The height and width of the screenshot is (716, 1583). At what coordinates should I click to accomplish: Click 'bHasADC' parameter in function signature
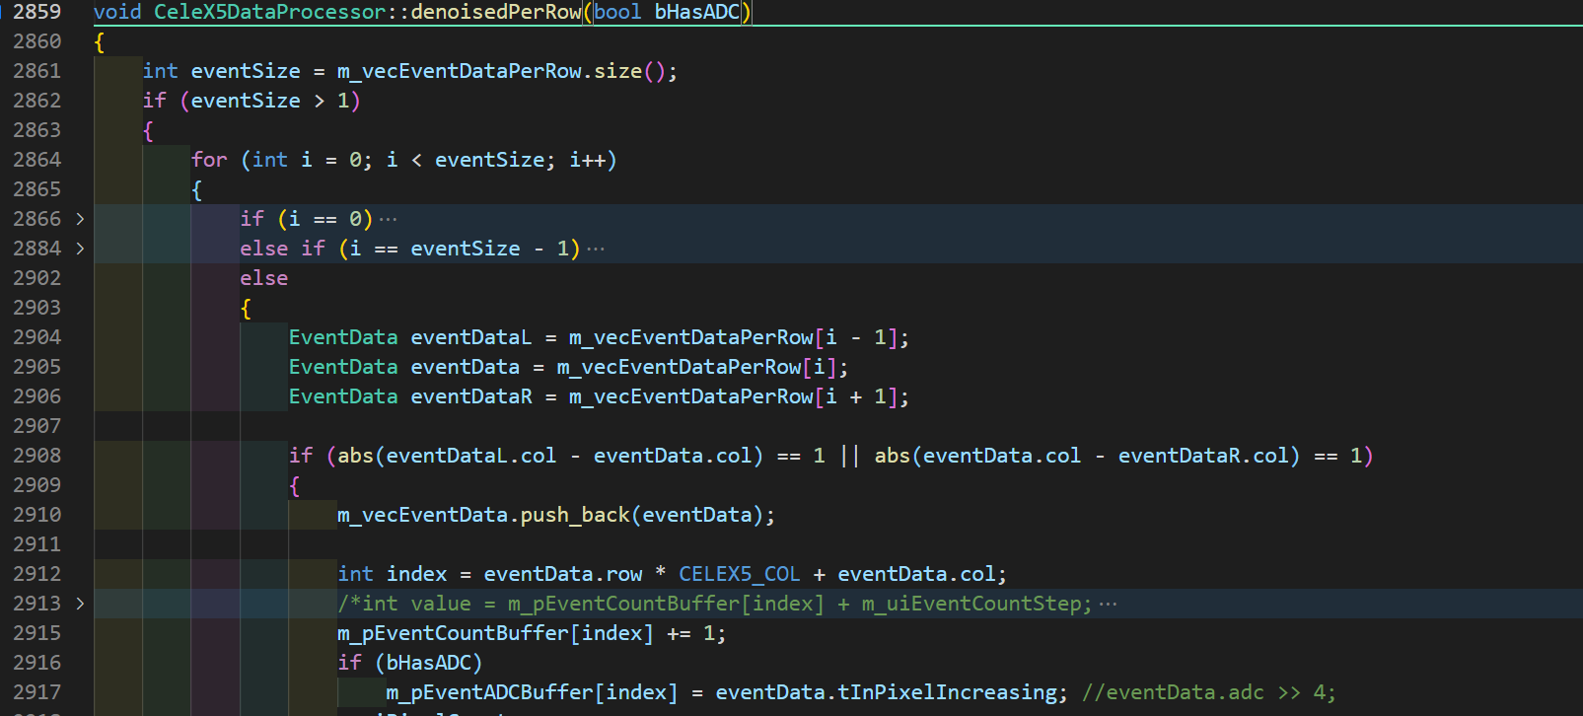click(x=697, y=12)
